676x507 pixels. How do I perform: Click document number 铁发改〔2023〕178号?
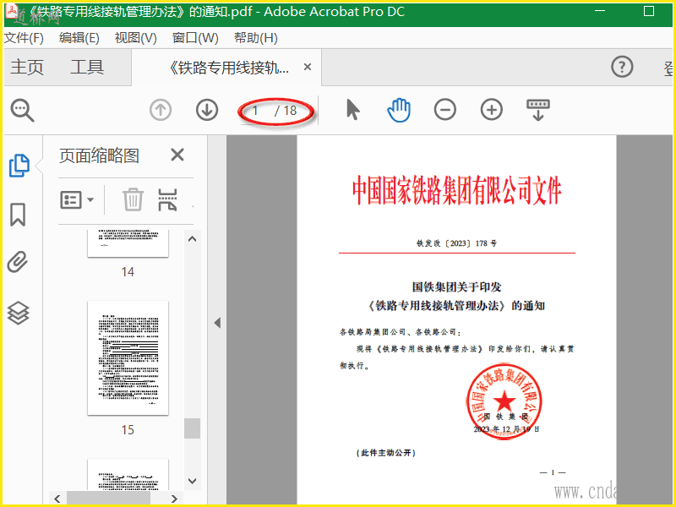(x=456, y=243)
